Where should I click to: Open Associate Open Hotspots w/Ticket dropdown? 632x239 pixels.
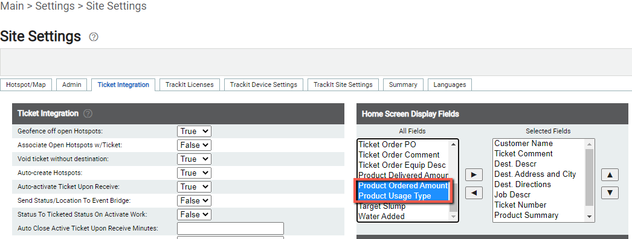pyautogui.click(x=195, y=145)
